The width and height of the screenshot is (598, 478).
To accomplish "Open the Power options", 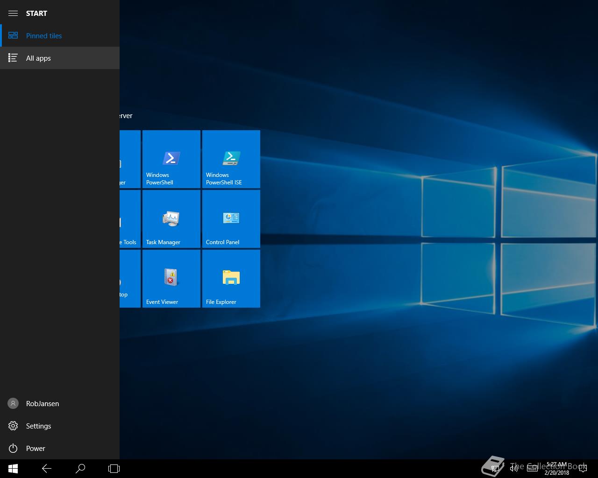I will pos(60,448).
